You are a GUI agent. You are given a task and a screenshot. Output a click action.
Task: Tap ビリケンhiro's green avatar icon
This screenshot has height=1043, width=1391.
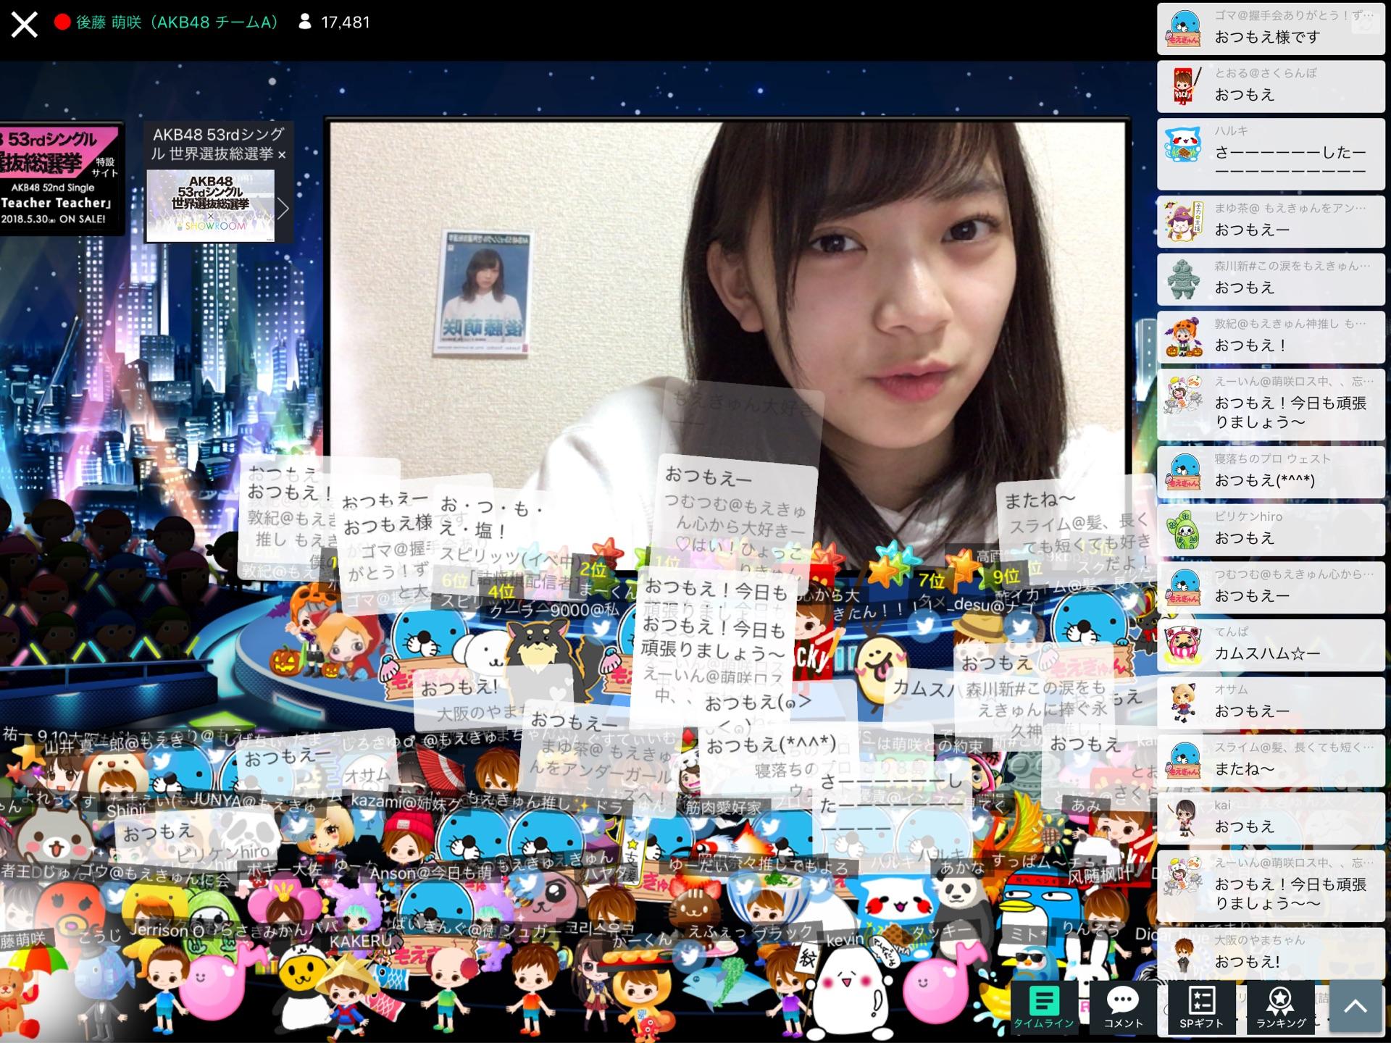click(x=1183, y=529)
